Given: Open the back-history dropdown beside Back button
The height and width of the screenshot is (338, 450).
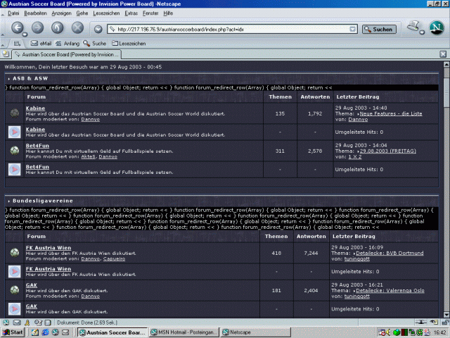Looking at the screenshot, I should click(25, 35).
